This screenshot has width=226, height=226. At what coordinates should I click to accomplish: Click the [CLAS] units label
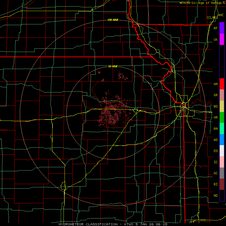point(212,17)
